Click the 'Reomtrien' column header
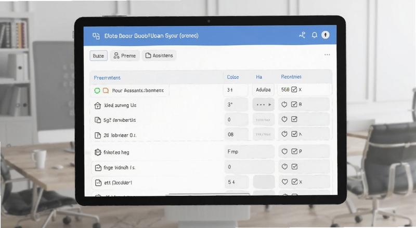The height and width of the screenshot is (228, 416). tap(291, 77)
